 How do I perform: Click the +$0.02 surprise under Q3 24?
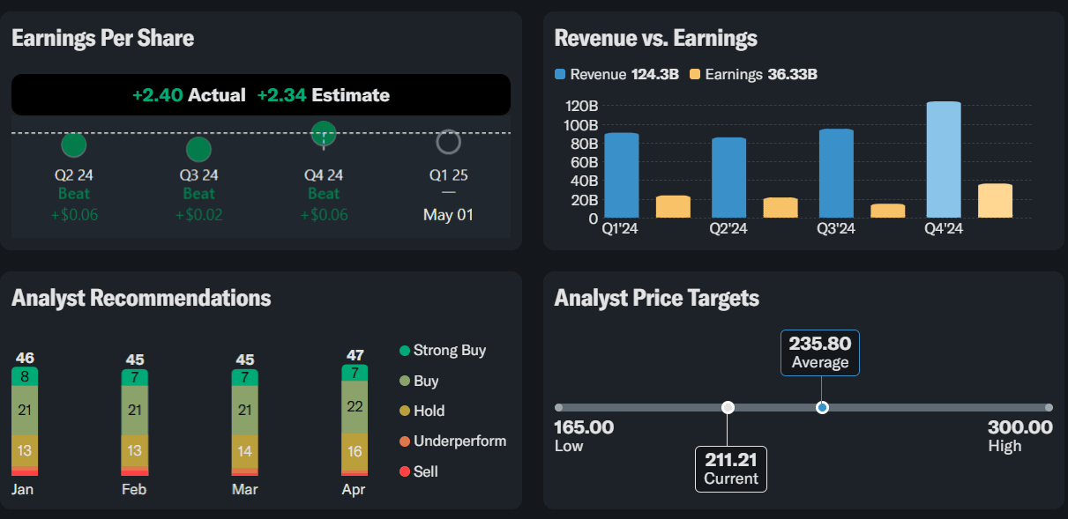[x=198, y=215]
